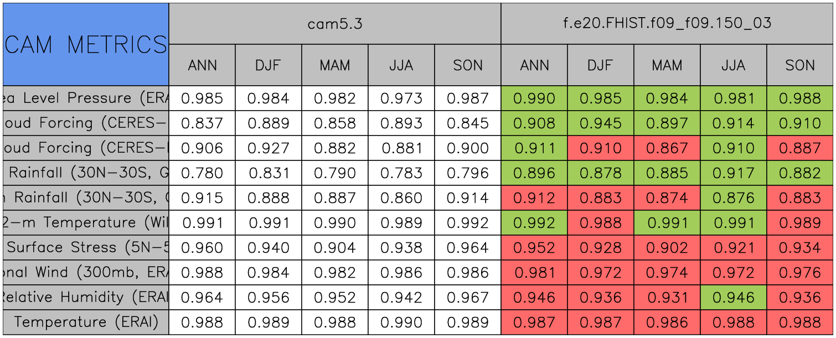Select the 2-m Temperature row label
836x338 pixels.
coord(86,223)
